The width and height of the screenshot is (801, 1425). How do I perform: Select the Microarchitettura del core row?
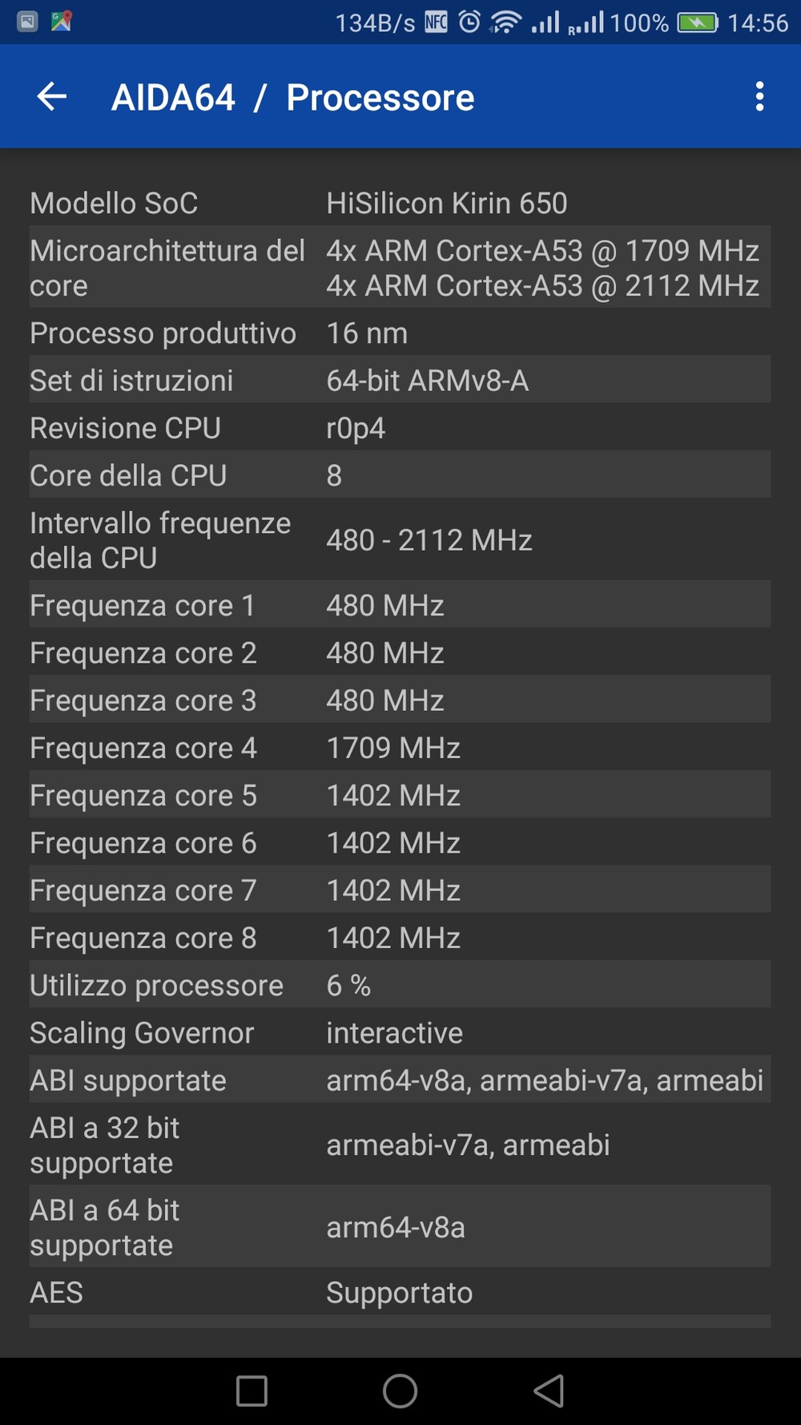400,268
